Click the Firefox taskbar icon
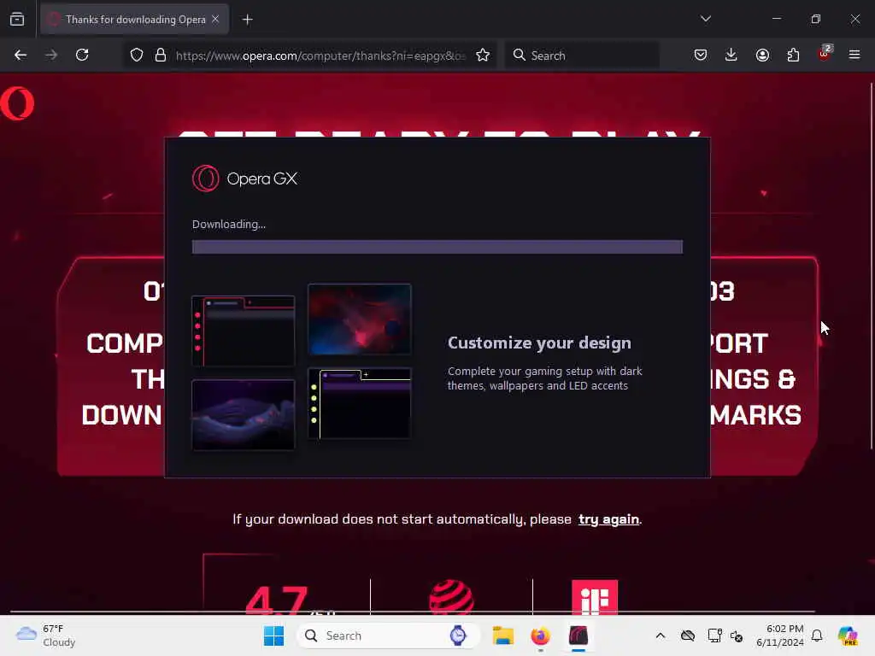The image size is (875, 656). (x=540, y=635)
